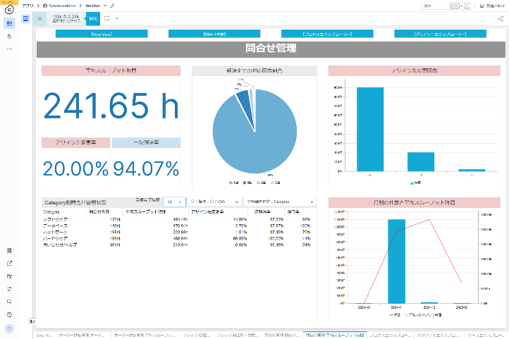This screenshot has height=339, width=509.
Task: Click the 51% selection coverage indicator
Action: point(93,19)
